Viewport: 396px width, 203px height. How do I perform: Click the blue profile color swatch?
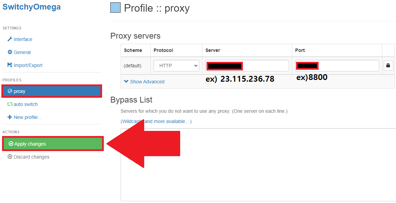[x=115, y=8]
